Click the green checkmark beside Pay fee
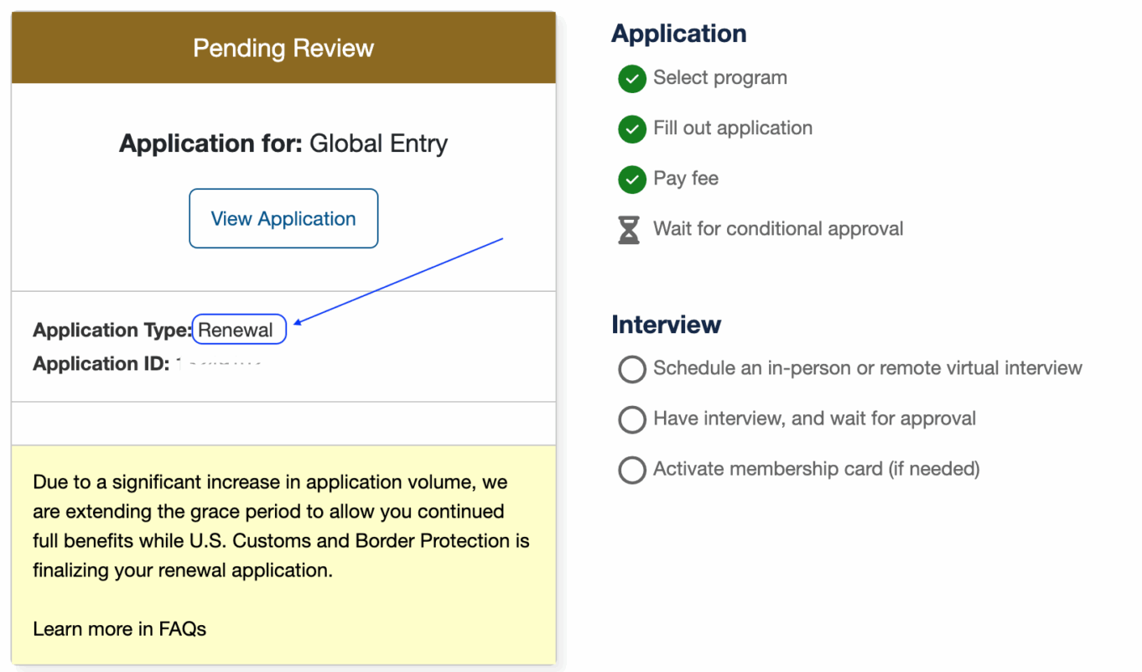Image resolution: width=1142 pixels, height=672 pixels. (x=631, y=180)
